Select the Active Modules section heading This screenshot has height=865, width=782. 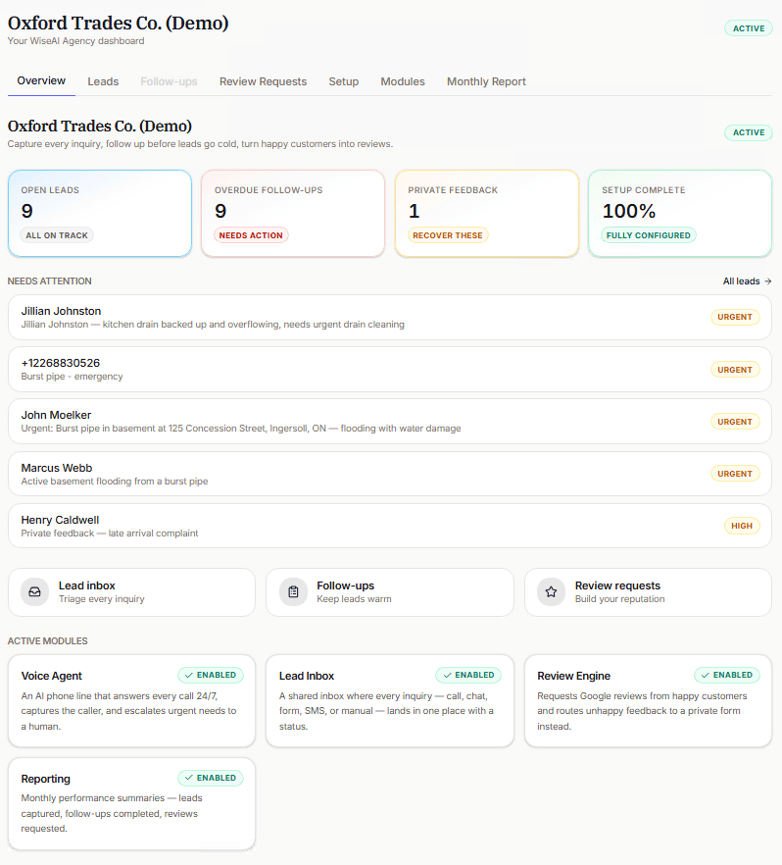click(x=47, y=641)
